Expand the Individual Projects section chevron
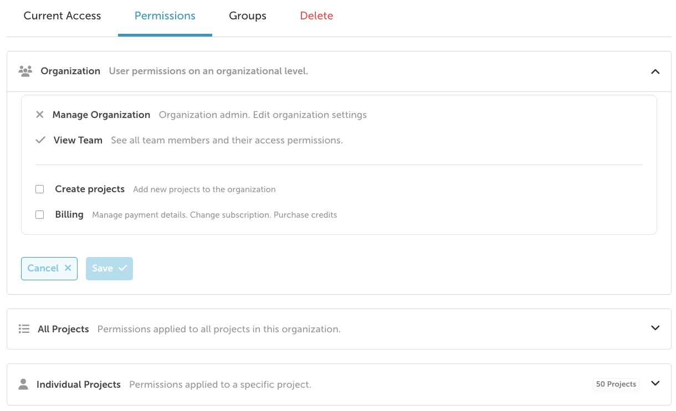 coord(655,383)
